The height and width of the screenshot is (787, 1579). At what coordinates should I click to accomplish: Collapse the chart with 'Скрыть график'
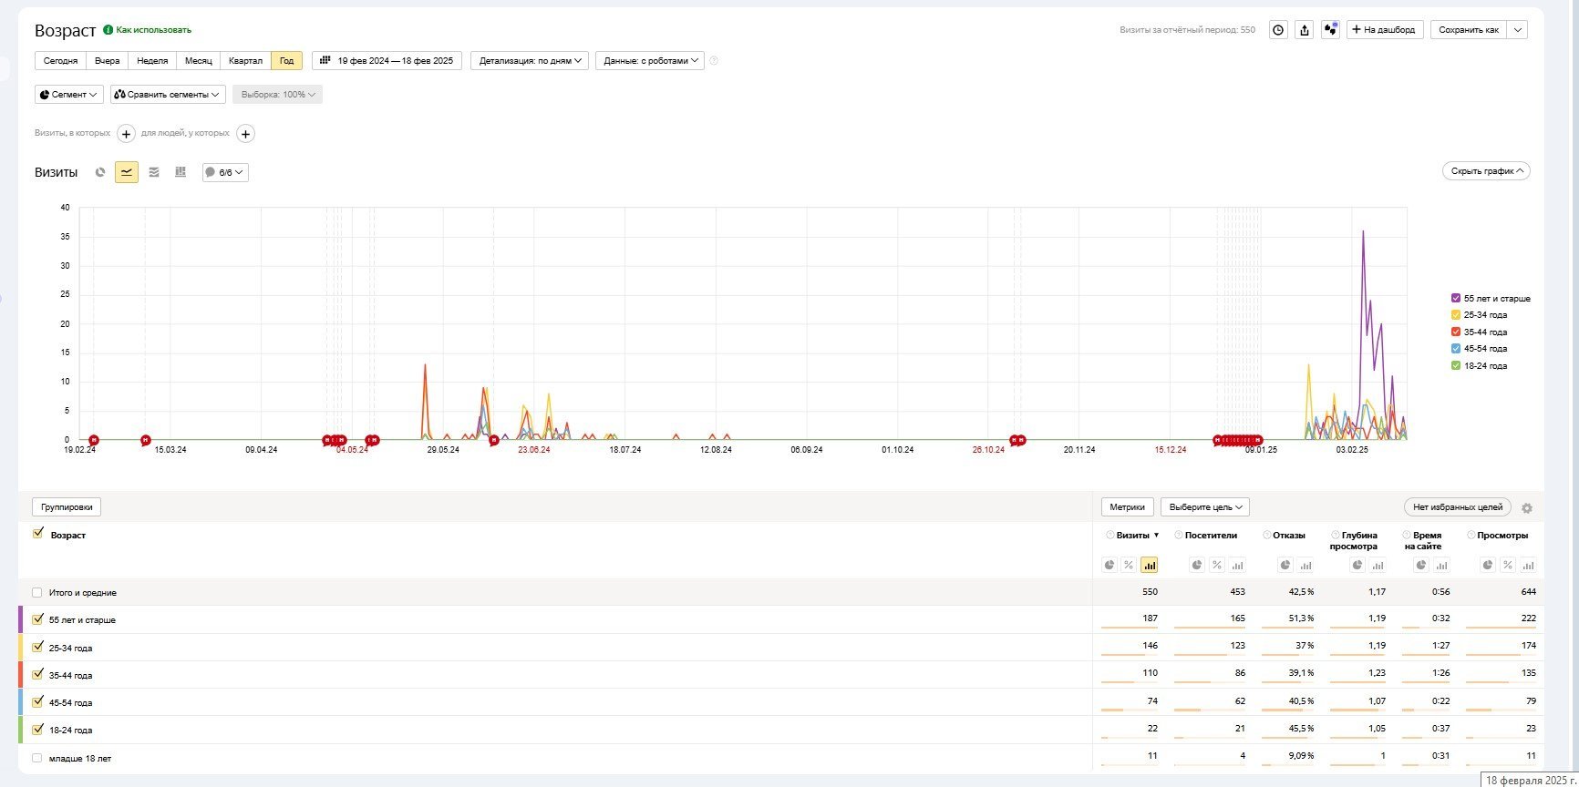tap(1486, 171)
